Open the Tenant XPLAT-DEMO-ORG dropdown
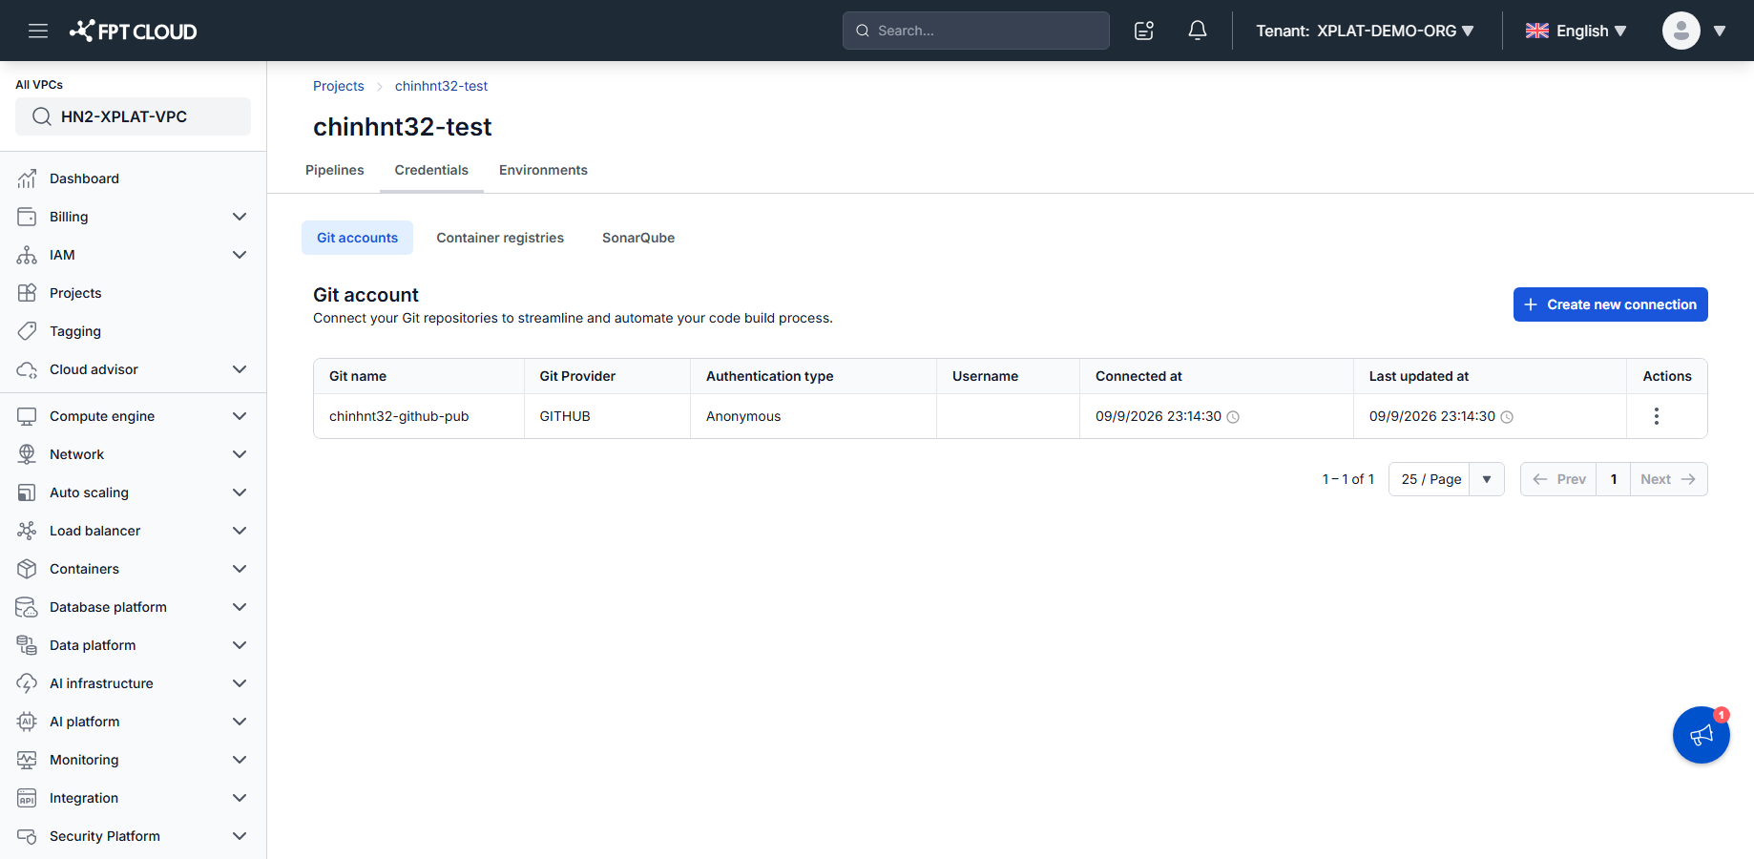Viewport: 1754px width, 859px height. coord(1365,31)
